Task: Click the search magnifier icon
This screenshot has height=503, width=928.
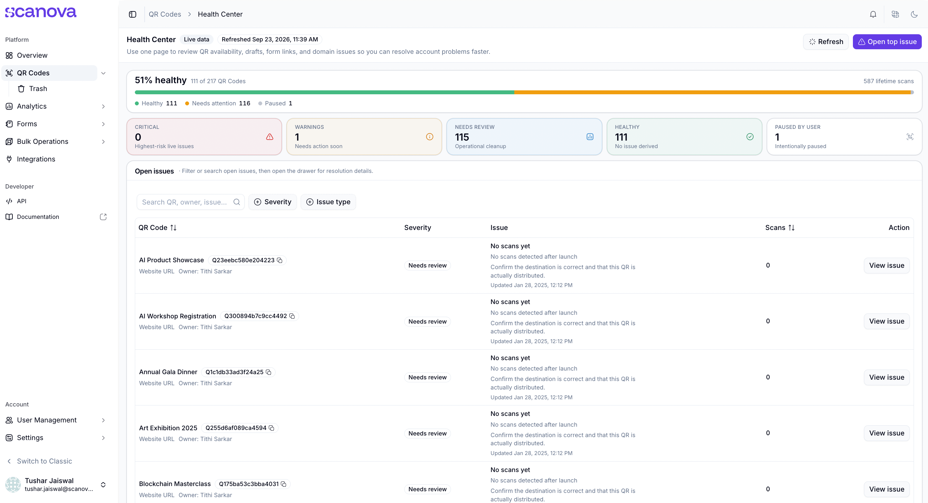Action: (x=237, y=202)
